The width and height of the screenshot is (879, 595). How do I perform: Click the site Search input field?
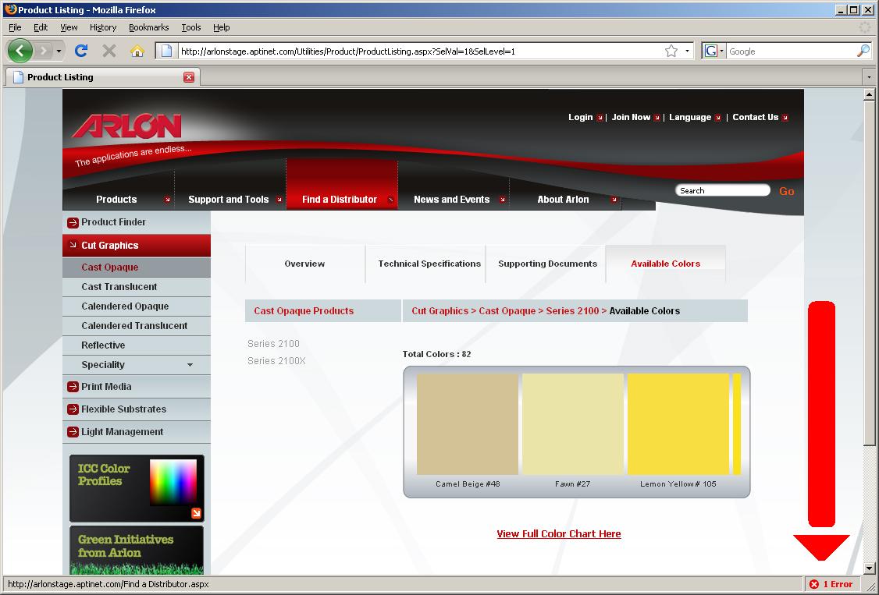pyautogui.click(x=723, y=190)
